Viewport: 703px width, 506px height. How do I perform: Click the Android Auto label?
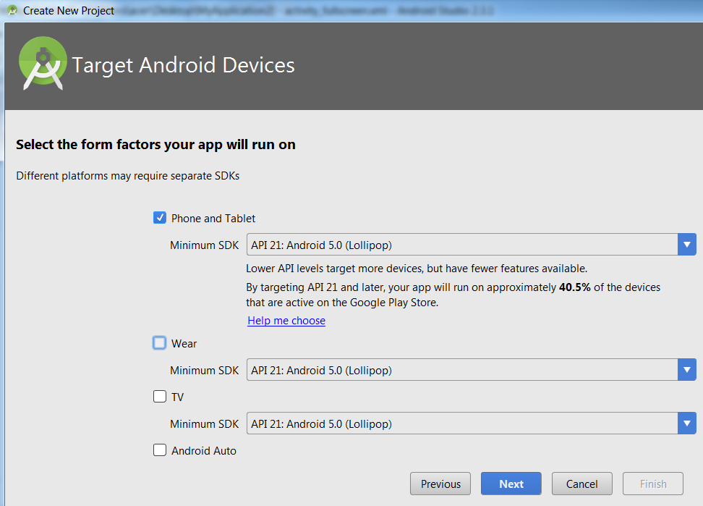click(203, 451)
